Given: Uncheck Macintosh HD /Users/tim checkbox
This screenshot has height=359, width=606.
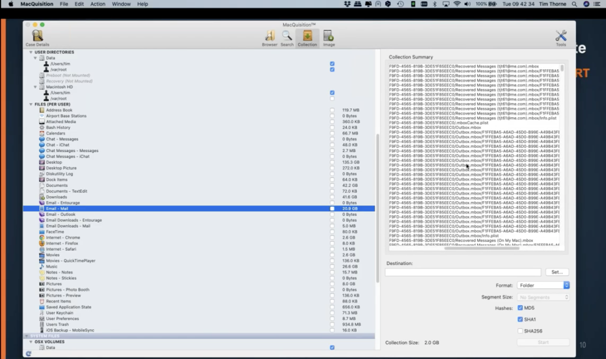Looking at the screenshot, I should tap(332, 93).
